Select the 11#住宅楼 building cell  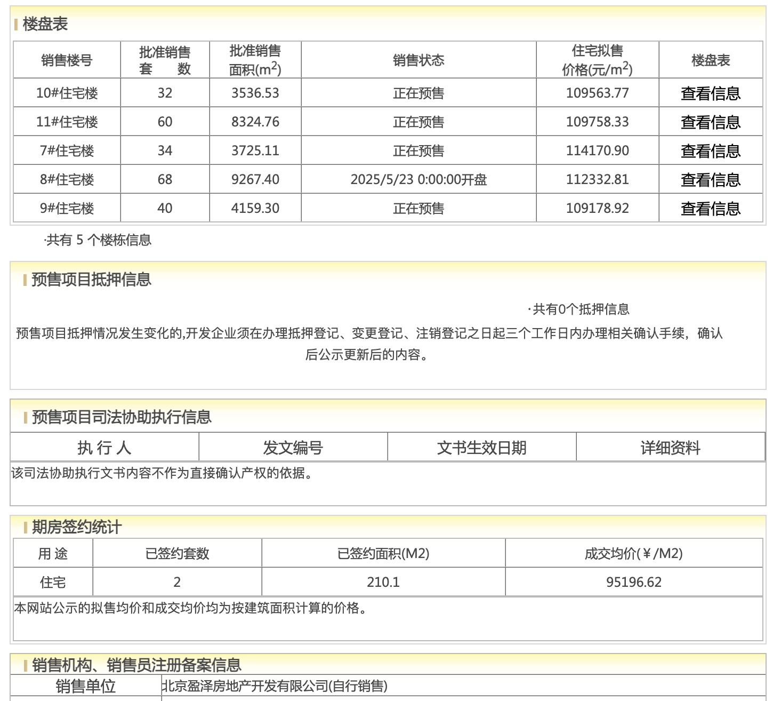67,122
